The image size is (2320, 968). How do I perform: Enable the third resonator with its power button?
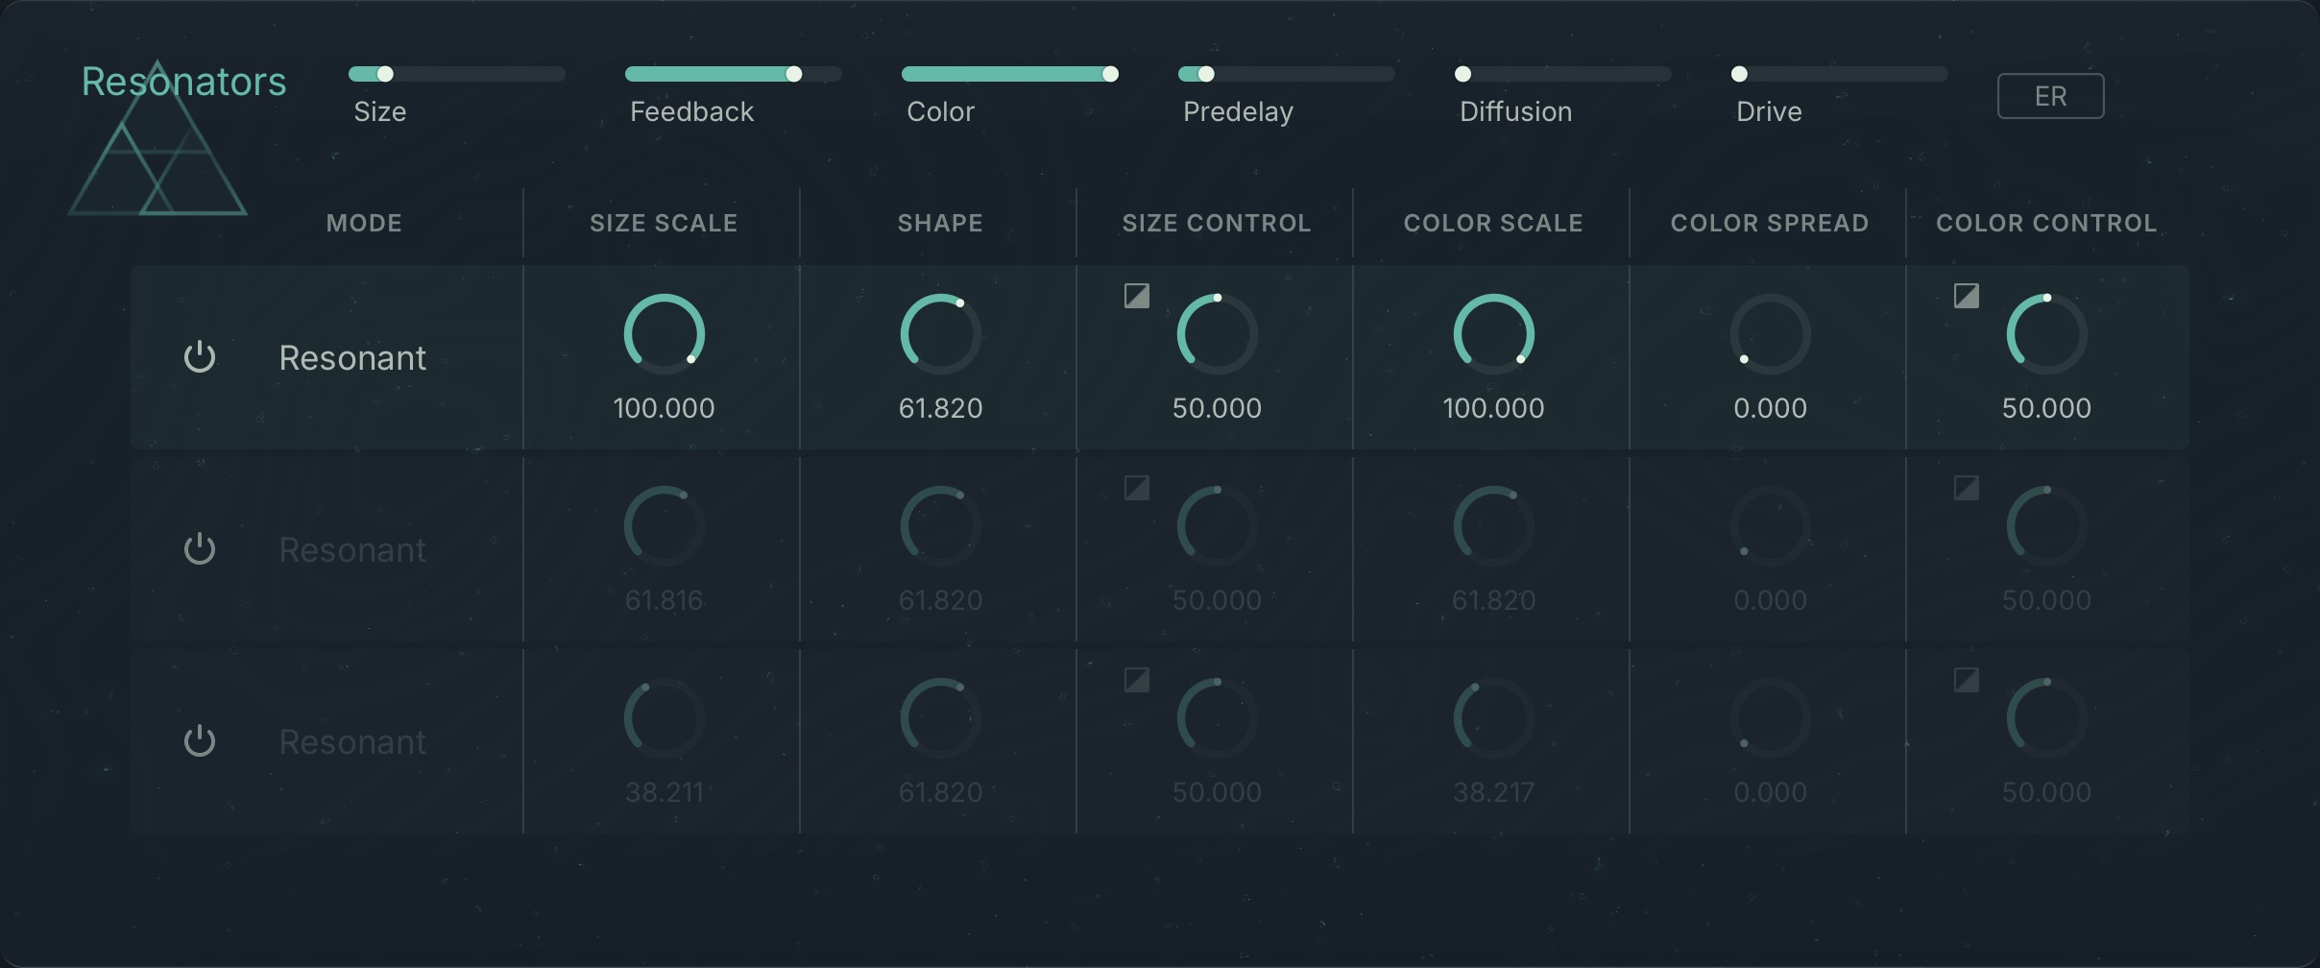[x=199, y=740]
